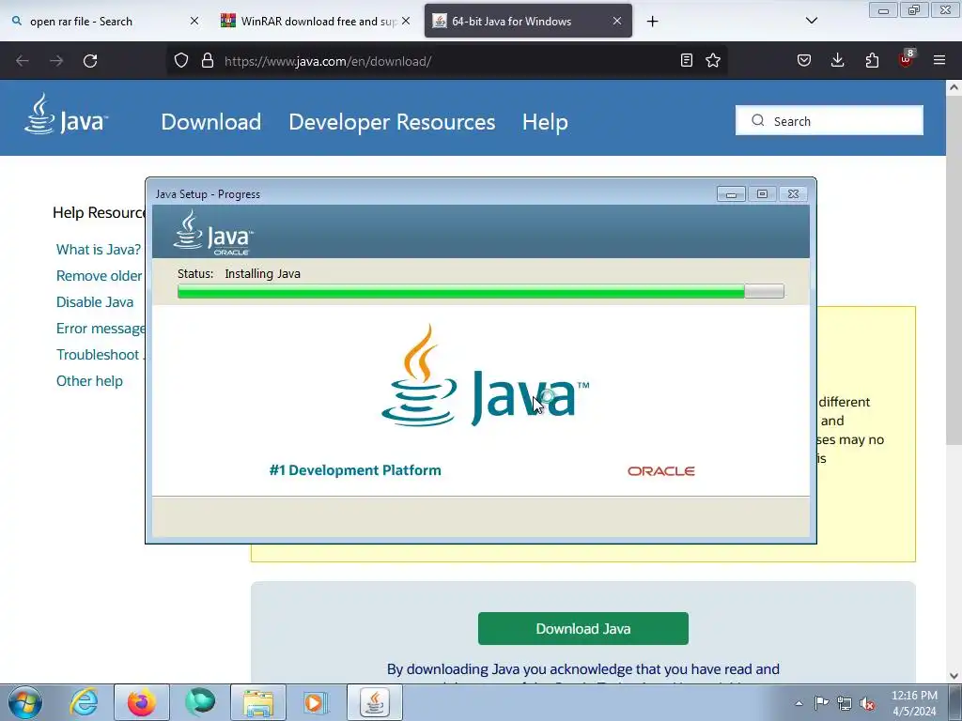Open the Pocket save icon

(804, 60)
